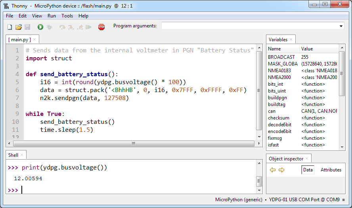Close the Object inspector tab
The width and height of the screenshot is (352, 208).
coord(307,158)
